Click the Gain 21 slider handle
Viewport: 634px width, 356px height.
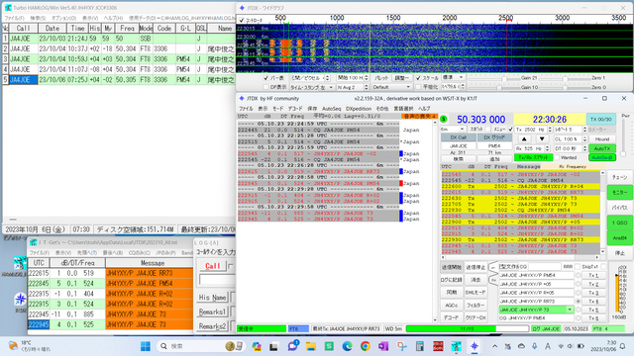(504, 78)
